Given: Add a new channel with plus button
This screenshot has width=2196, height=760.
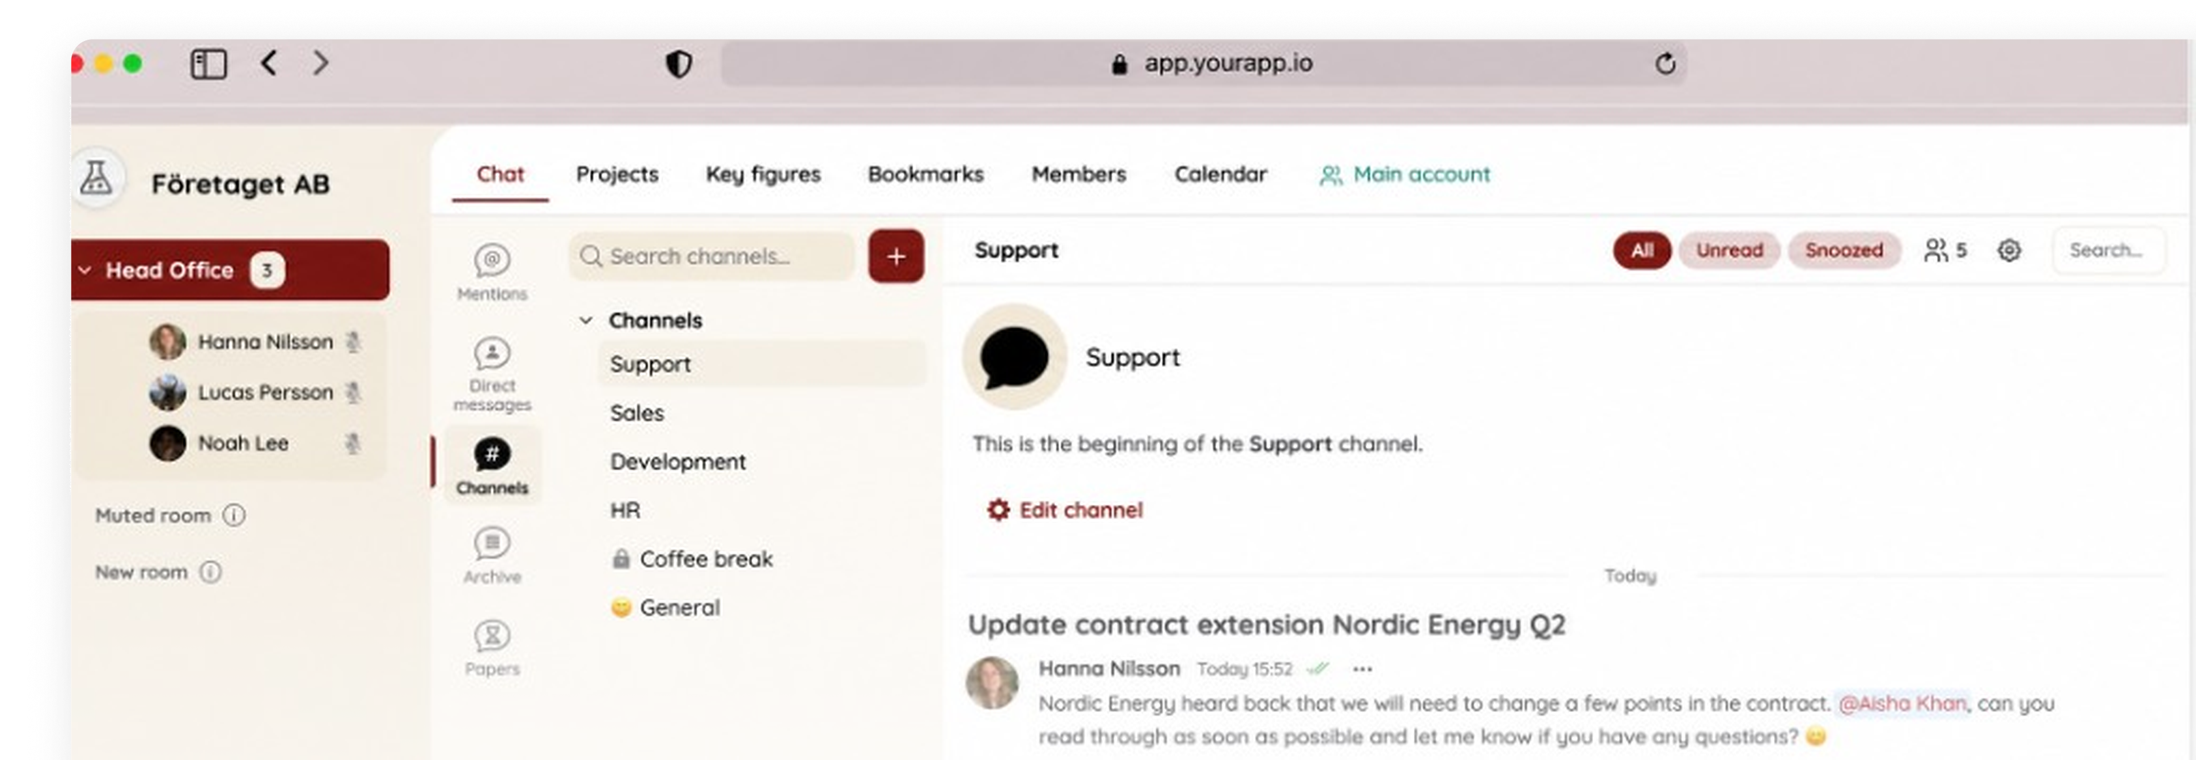Looking at the screenshot, I should coord(896,256).
